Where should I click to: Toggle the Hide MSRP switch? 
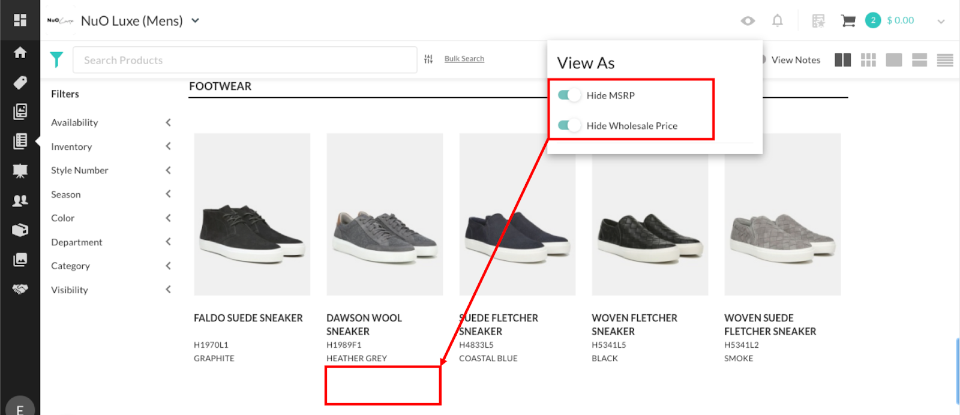(x=569, y=95)
